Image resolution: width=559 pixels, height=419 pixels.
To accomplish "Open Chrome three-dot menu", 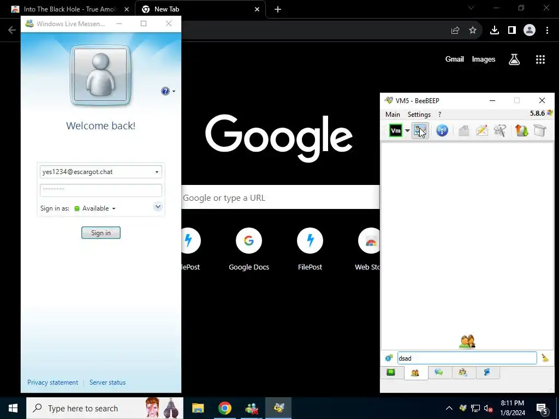I will point(547,31).
